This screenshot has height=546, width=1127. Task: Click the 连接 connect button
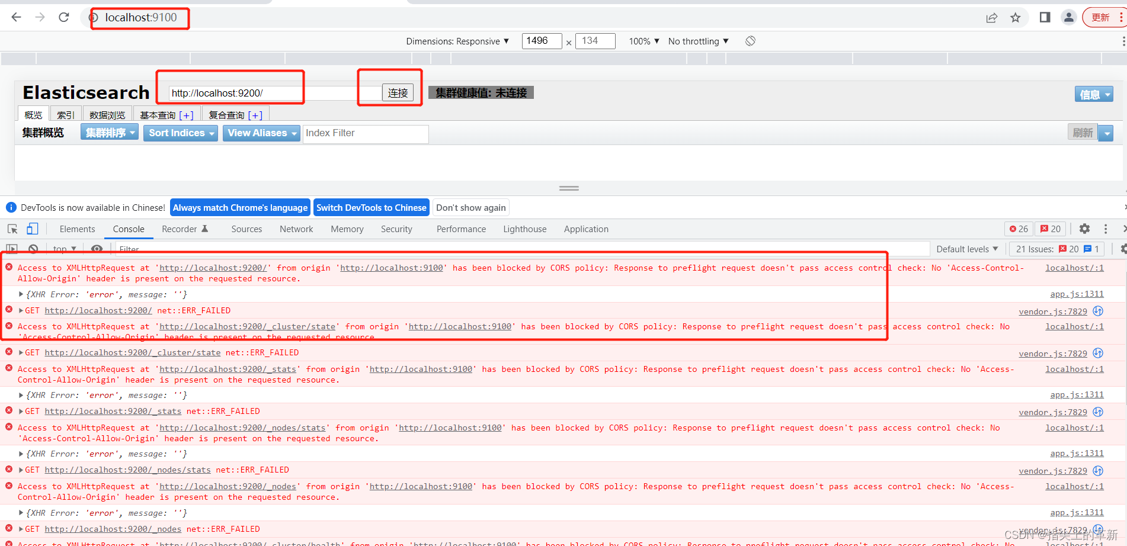coord(398,93)
